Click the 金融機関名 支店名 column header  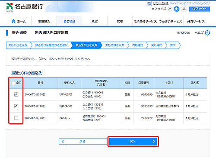pos(101,83)
